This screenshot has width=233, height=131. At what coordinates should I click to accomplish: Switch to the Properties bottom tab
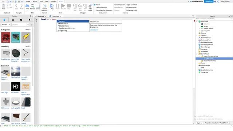pyautogui.click(x=216, y=123)
